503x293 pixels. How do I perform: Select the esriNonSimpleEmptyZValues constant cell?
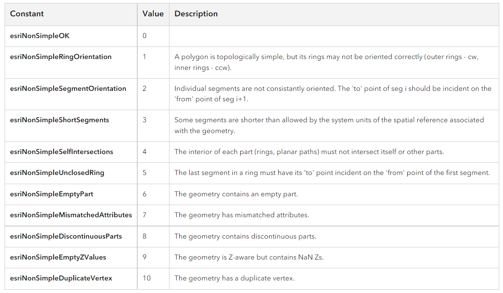point(58,257)
